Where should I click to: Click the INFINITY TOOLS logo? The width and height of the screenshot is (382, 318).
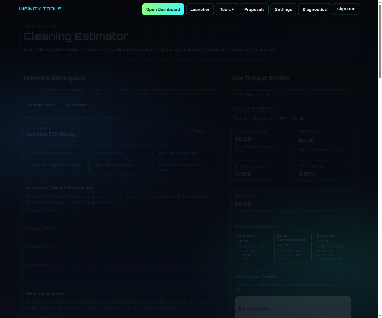point(40,9)
